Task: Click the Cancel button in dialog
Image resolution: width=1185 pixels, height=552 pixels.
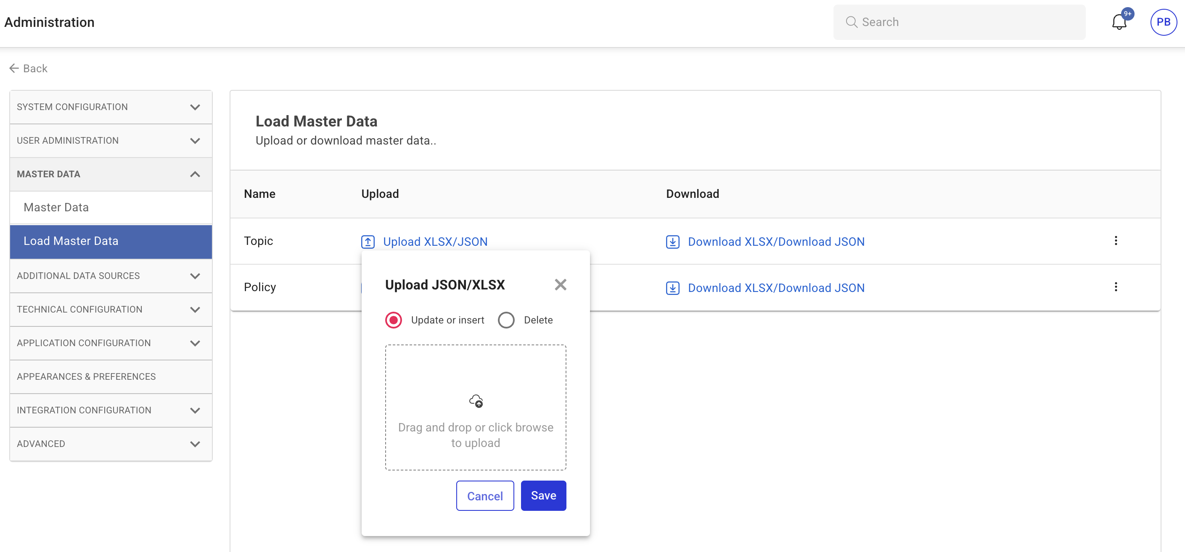Action: coord(484,496)
